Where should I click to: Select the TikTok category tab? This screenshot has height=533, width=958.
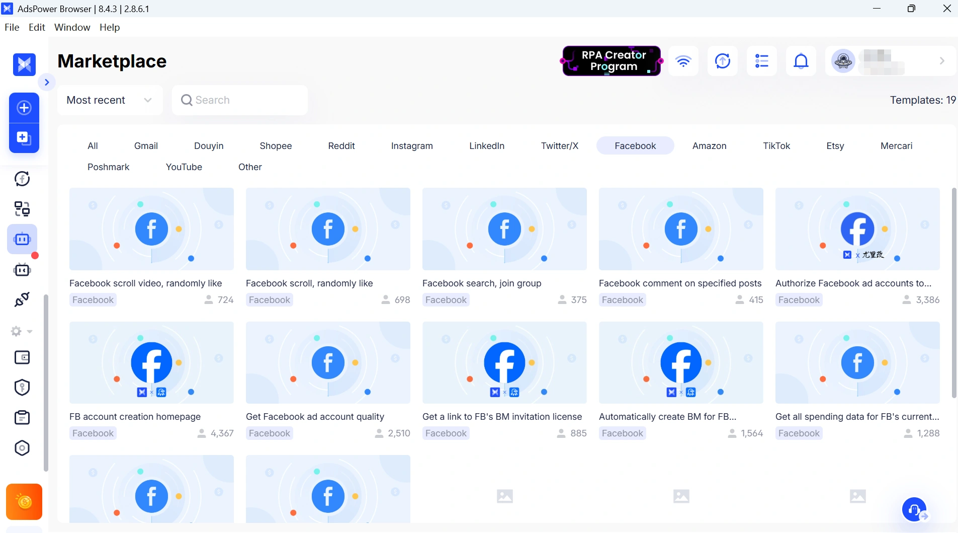[x=776, y=145]
